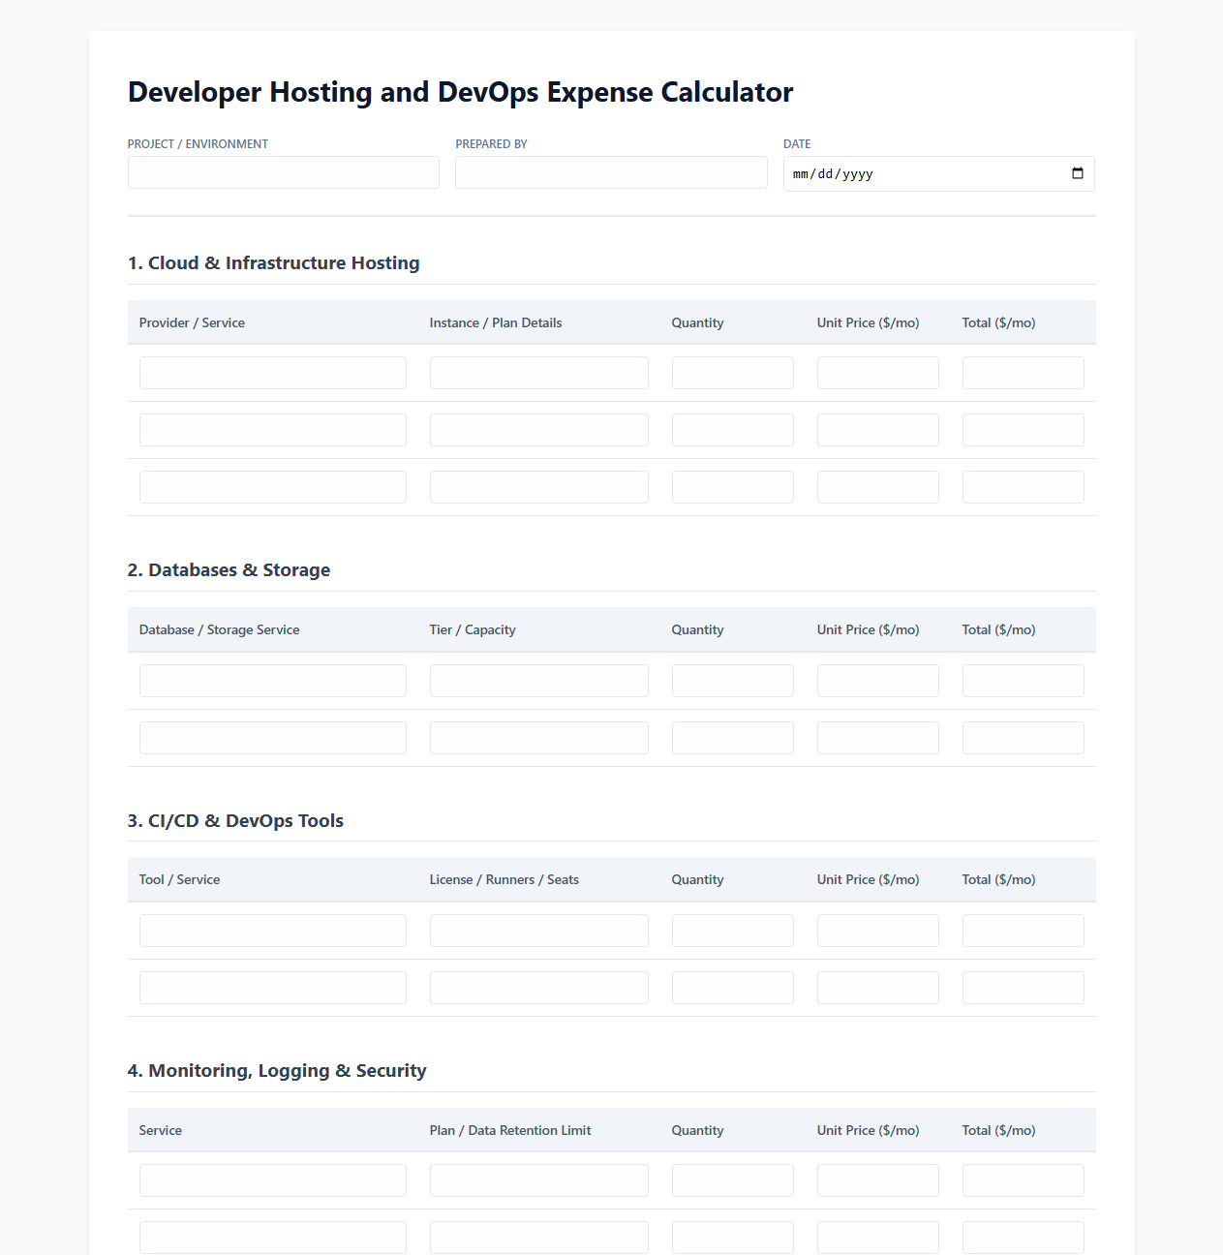Screen dimensions: 1223x1255
Task: Click the 'Plan / Data Retention Limit' column header
Action: click(510, 1130)
